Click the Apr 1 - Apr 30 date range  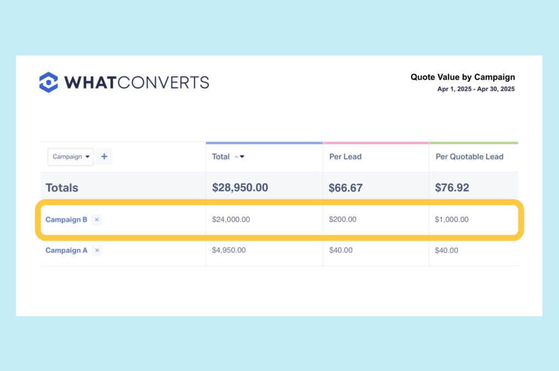[476, 89]
